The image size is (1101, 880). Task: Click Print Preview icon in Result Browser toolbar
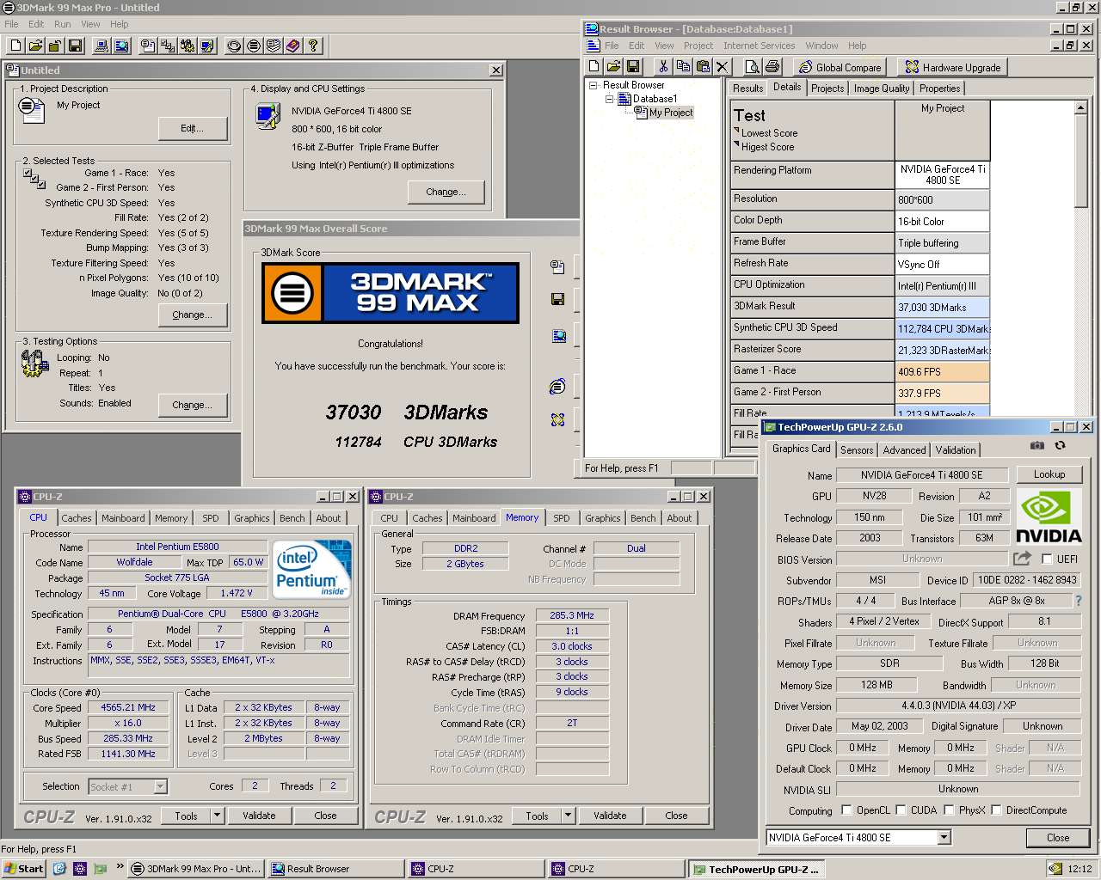coord(753,66)
